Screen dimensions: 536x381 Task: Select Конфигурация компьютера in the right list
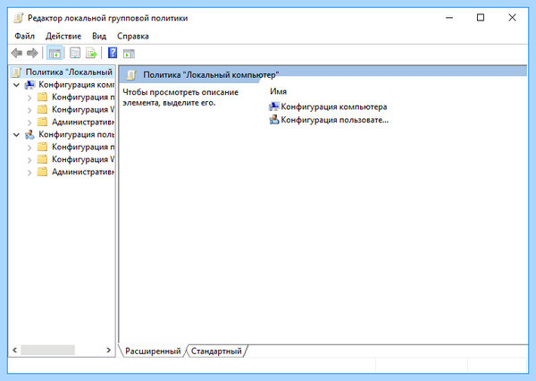tap(333, 106)
